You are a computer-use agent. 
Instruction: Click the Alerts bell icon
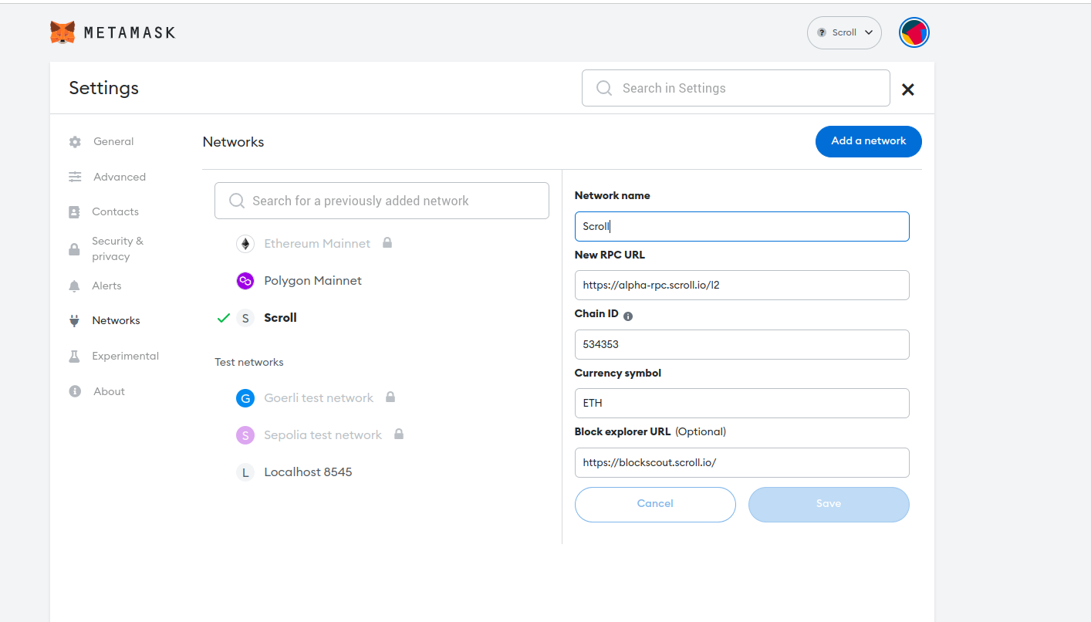(x=74, y=286)
